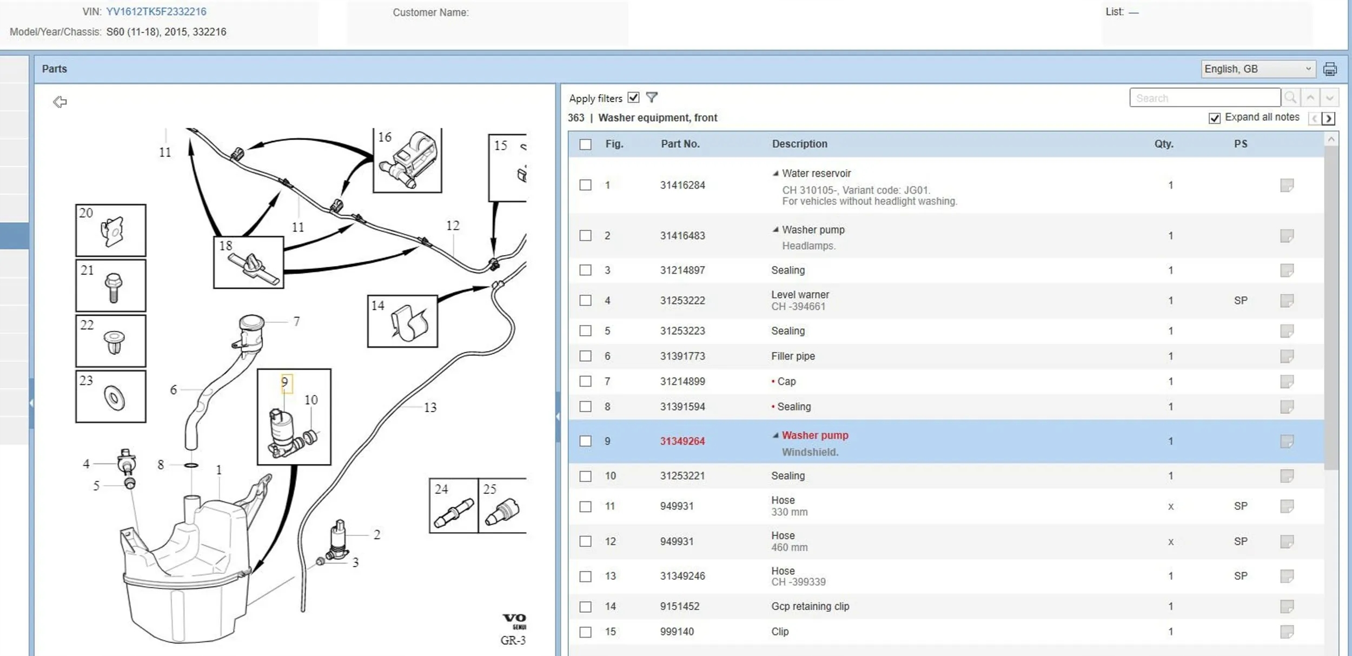Tick the checkbox for Filler pipe row
This screenshot has width=1352, height=656.
[x=585, y=356]
